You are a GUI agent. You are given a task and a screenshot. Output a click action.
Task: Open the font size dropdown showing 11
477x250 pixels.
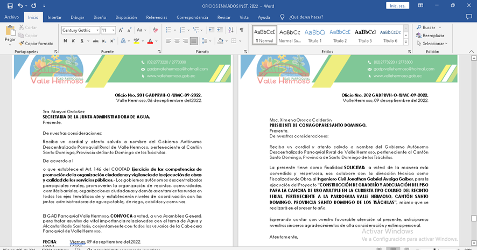pos(113,30)
